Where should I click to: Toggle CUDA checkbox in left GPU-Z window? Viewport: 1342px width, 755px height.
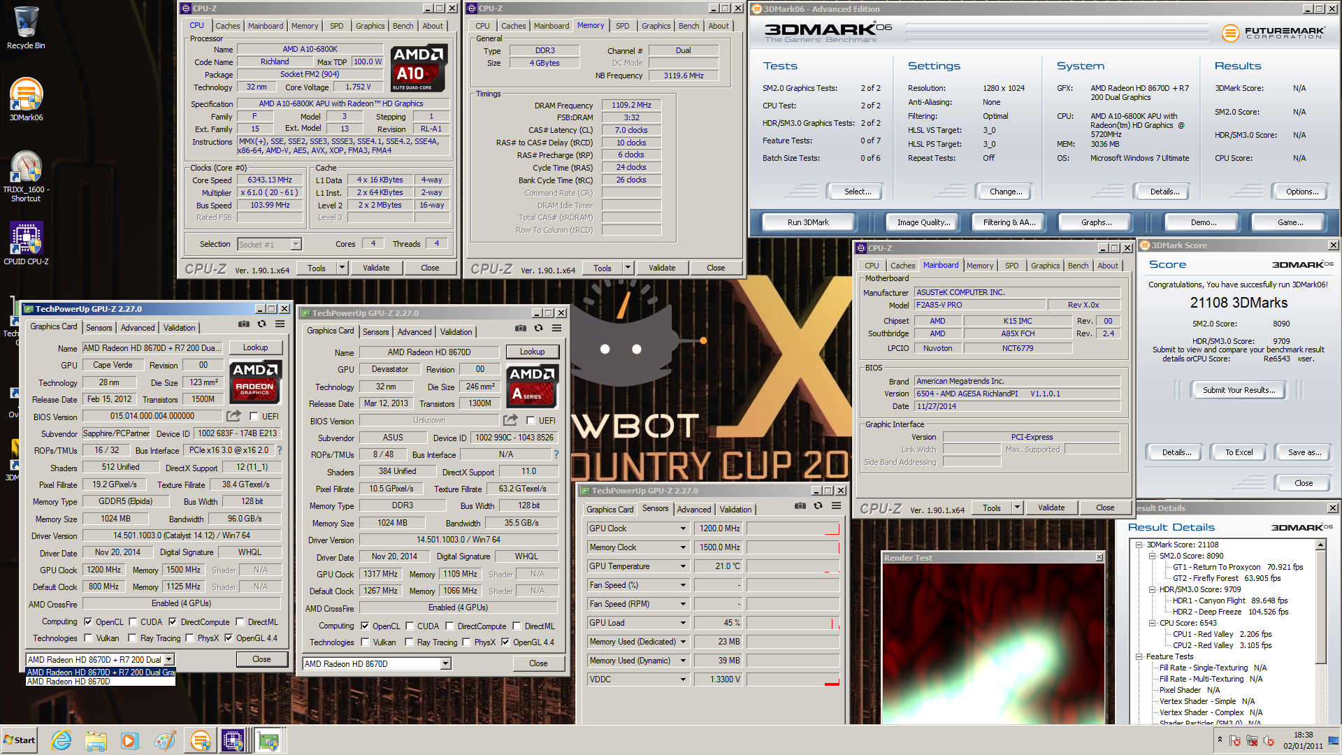point(133,621)
